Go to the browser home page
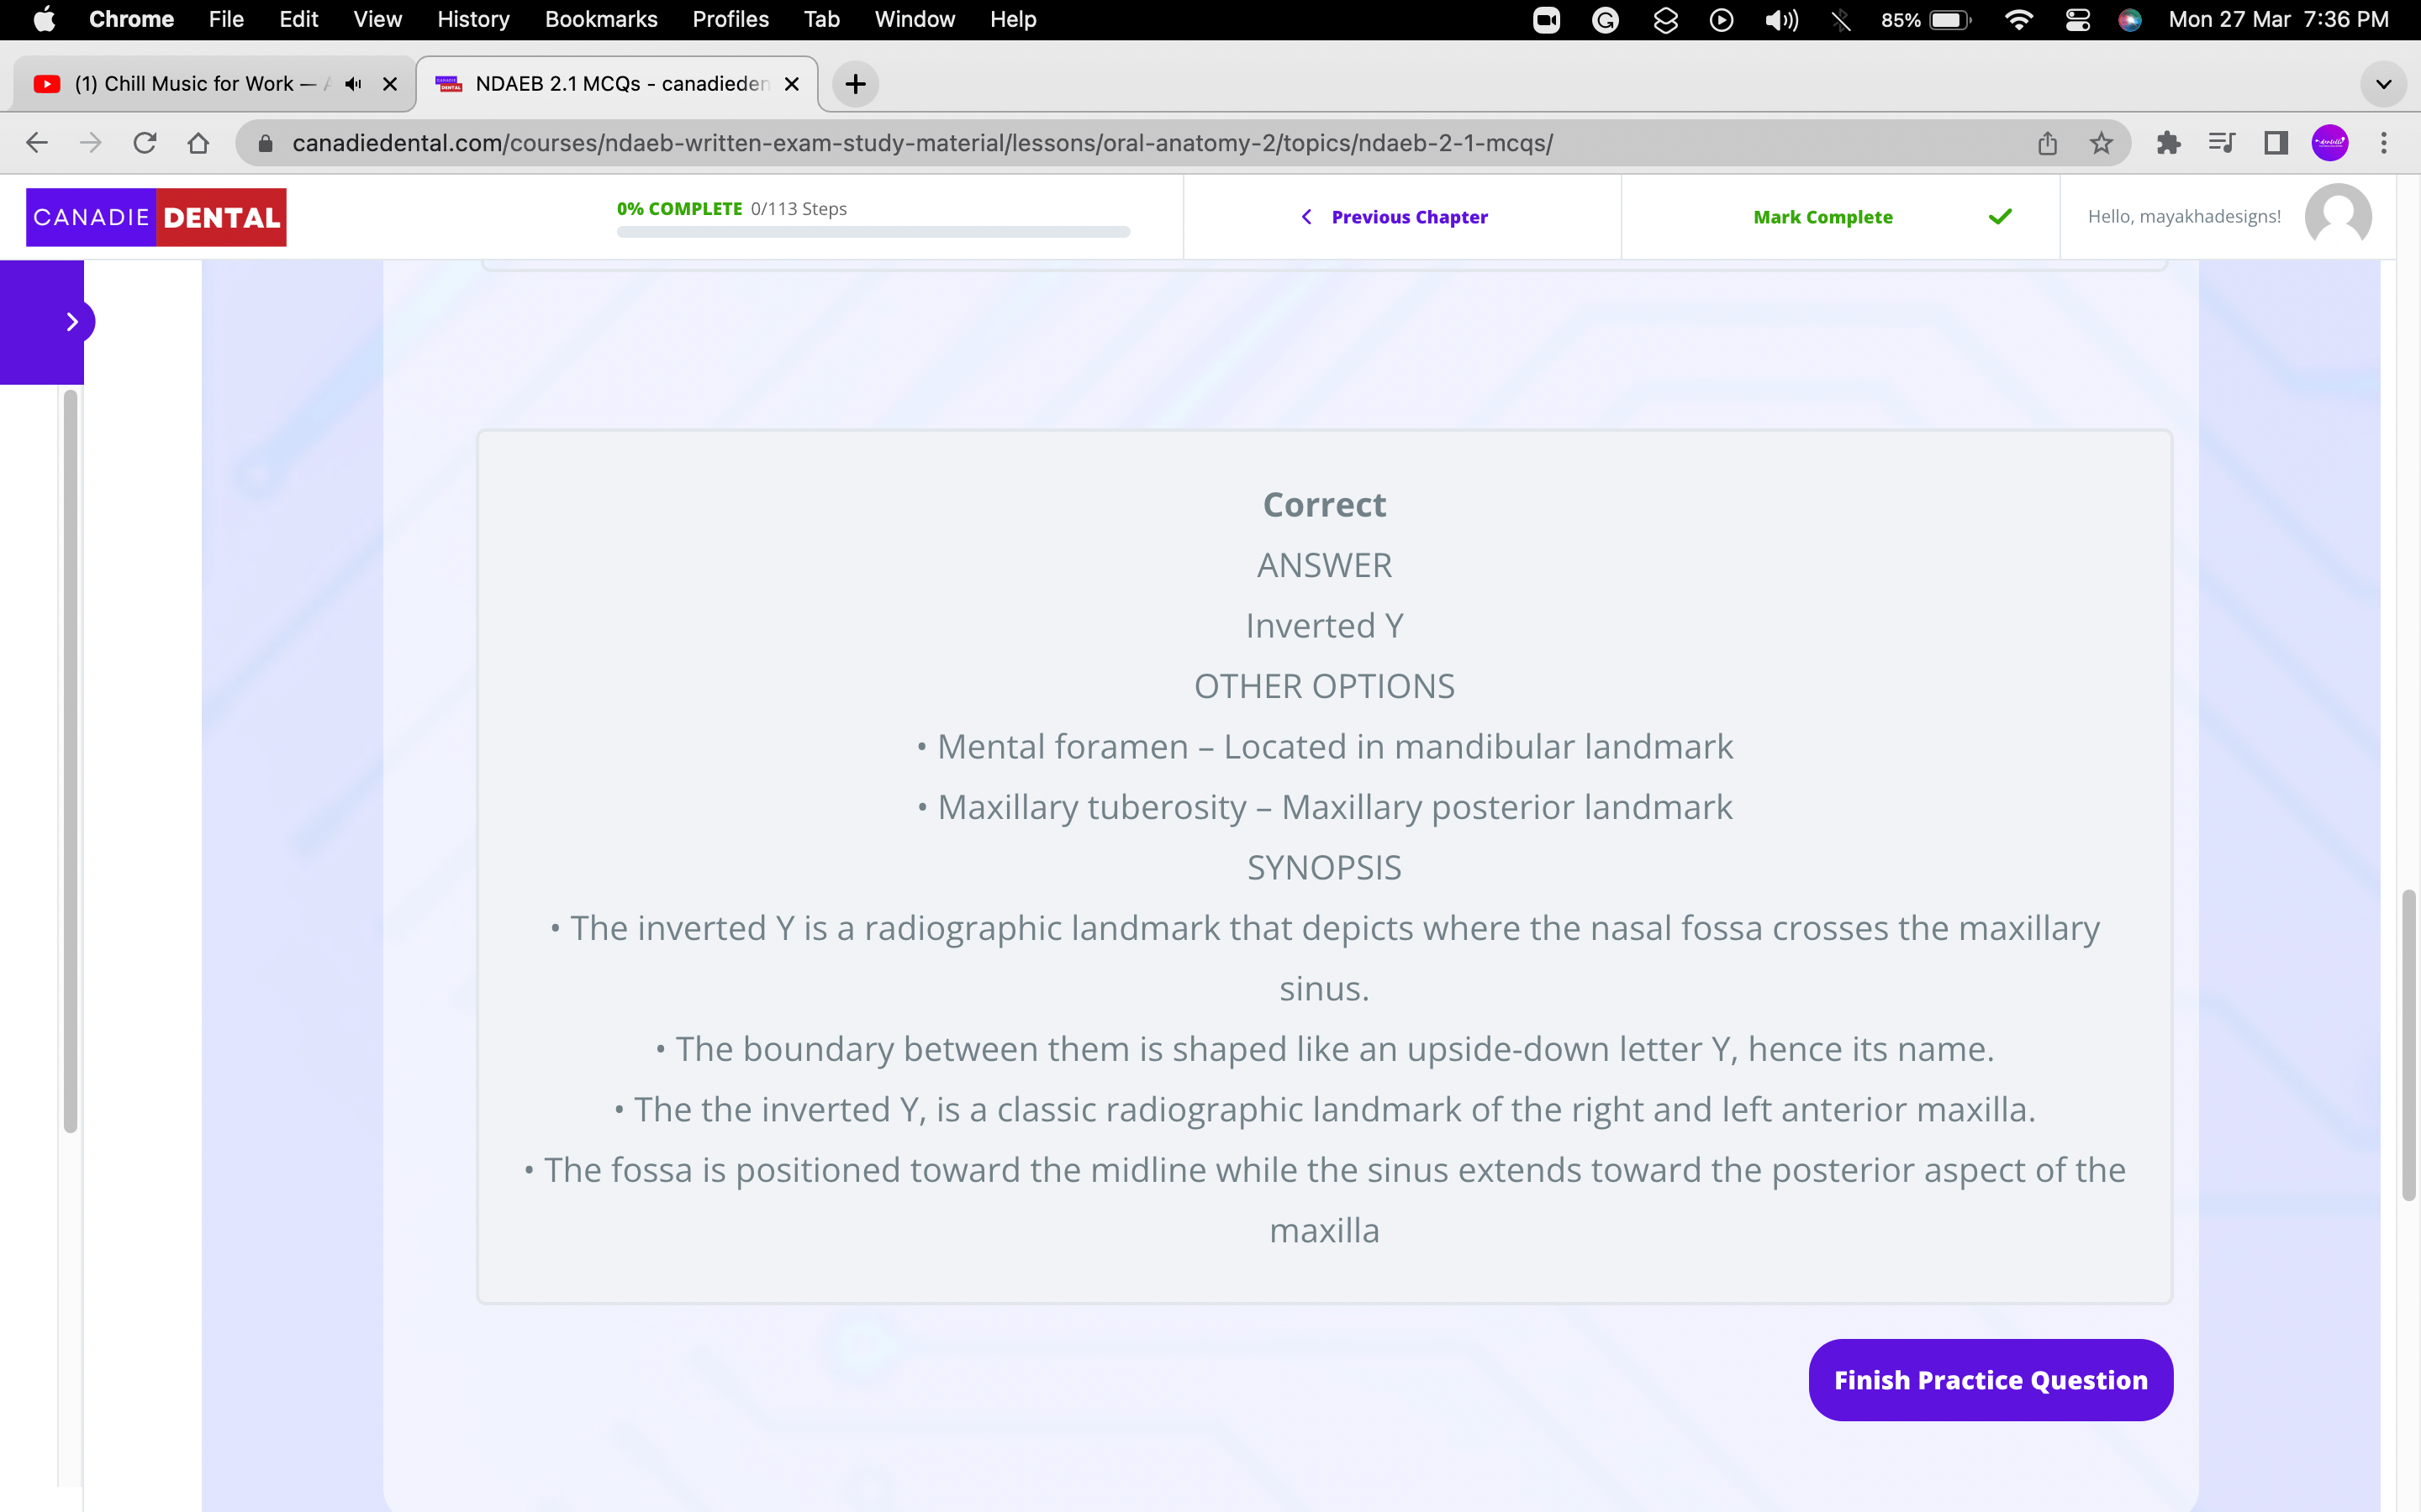Image resolution: width=2421 pixels, height=1512 pixels. point(198,143)
